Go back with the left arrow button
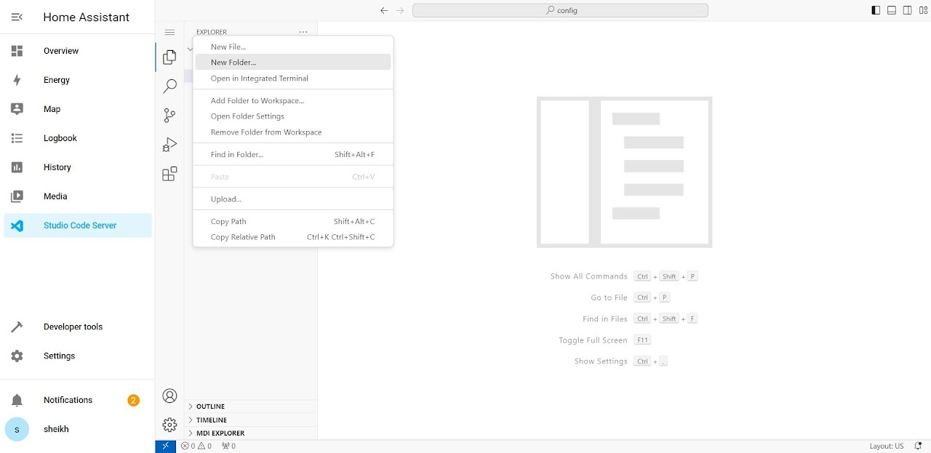The height and width of the screenshot is (453, 931). pyautogui.click(x=384, y=10)
